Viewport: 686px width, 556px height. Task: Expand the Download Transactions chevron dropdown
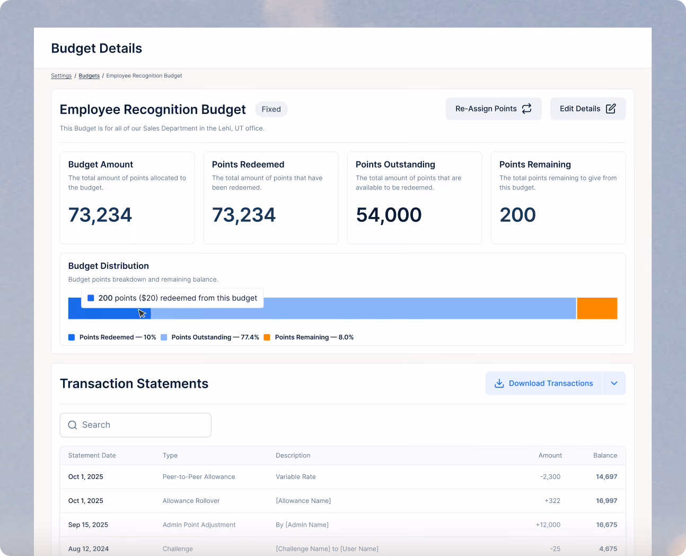click(x=614, y=384)
